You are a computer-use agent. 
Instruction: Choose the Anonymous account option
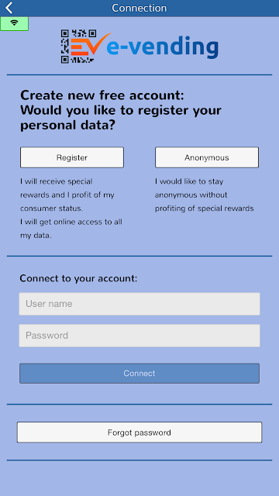207,157
